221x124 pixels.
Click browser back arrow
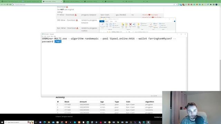tap(2, 4)
